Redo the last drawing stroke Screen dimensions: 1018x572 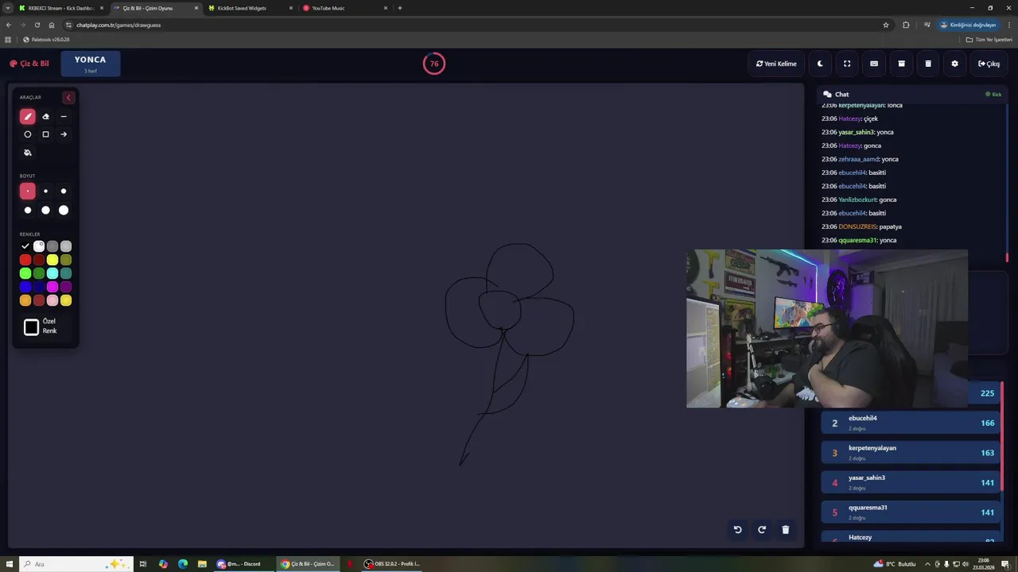761,530
